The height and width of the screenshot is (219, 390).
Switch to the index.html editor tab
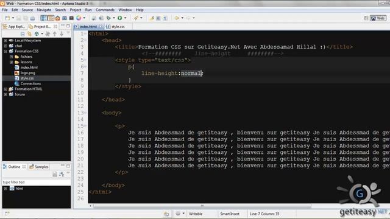click(88, 27)
